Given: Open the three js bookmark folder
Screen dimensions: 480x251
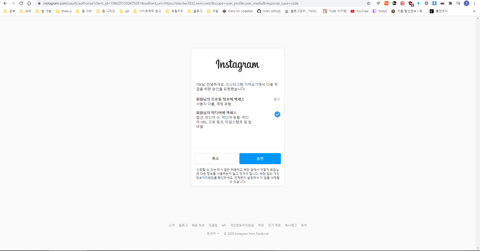Looking at the screenshot, I should 64,11.
